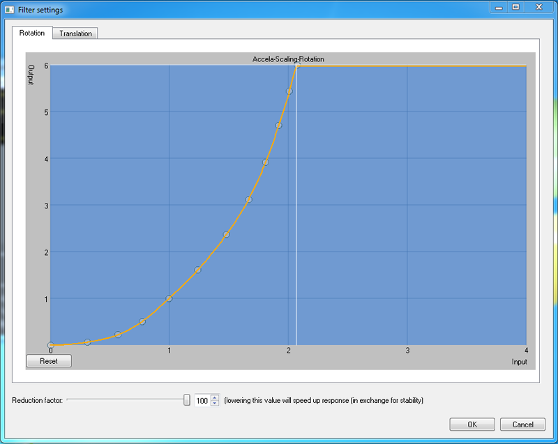Screen dimensions: 558x444
Task: Click the Accela-Scaling-Rotation graph title
Action: coord(288,59)
